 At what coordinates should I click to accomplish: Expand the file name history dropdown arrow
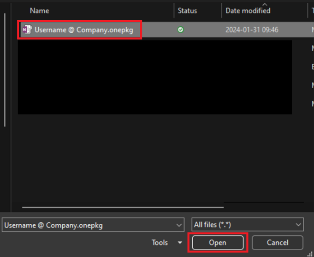coord(179,225)
